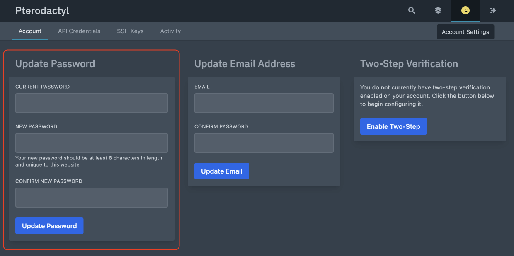Click the stacked layers dashboard icon
Viewport: 514px width, 256px height.
[x=438, y=11]
